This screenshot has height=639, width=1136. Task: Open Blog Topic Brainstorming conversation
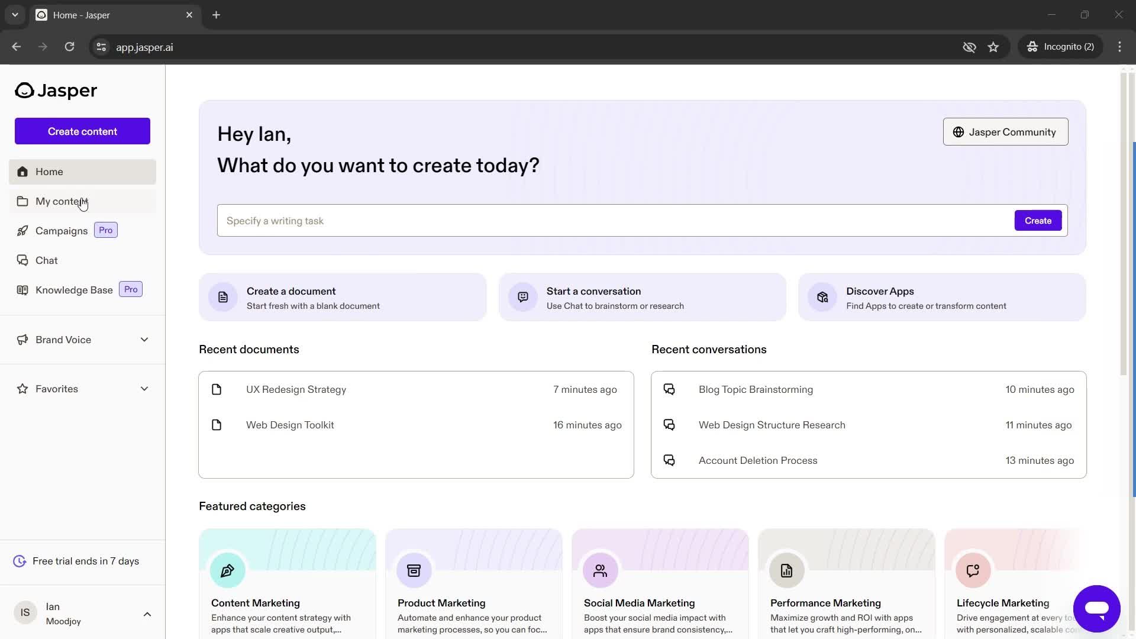click(755, 389)
